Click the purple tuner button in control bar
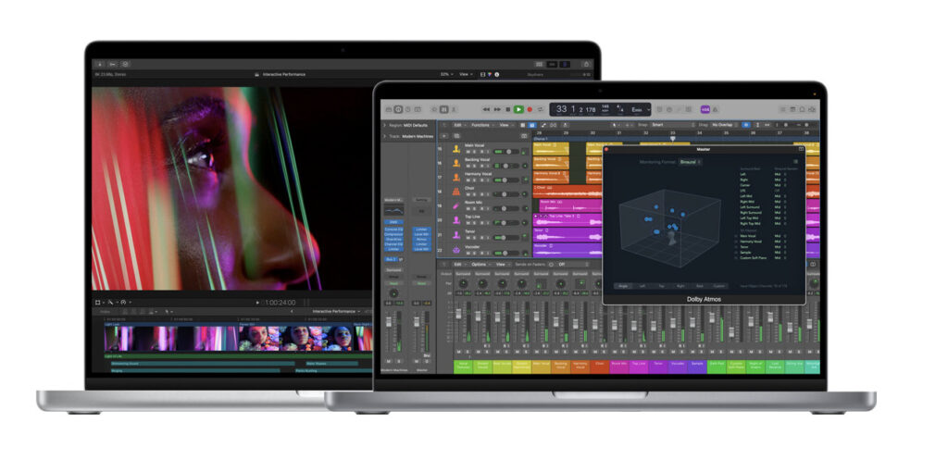This screenshot has width=948, height=472. coord(705,109)
